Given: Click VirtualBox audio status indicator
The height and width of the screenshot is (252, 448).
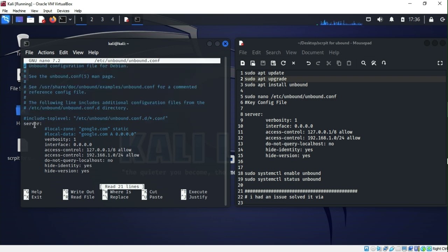Looking at the screenshot, I should pos(379,248).
